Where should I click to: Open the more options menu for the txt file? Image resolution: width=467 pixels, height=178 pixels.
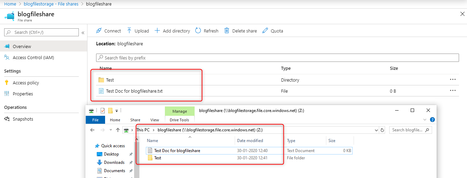coord(453,91)
